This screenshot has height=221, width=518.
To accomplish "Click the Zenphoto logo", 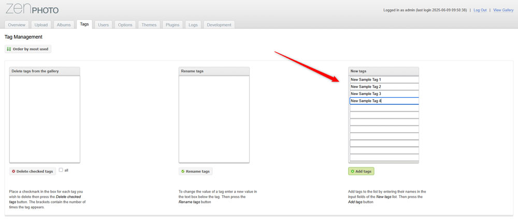I will pos(32,9).
